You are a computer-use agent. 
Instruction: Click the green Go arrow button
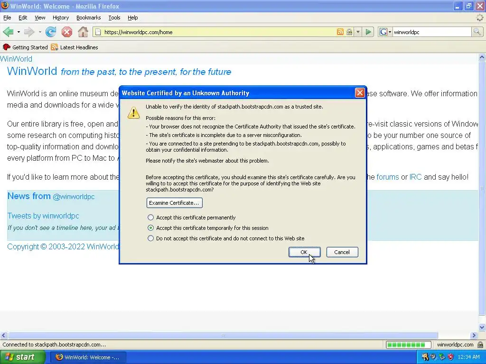(x=368, y=32)
